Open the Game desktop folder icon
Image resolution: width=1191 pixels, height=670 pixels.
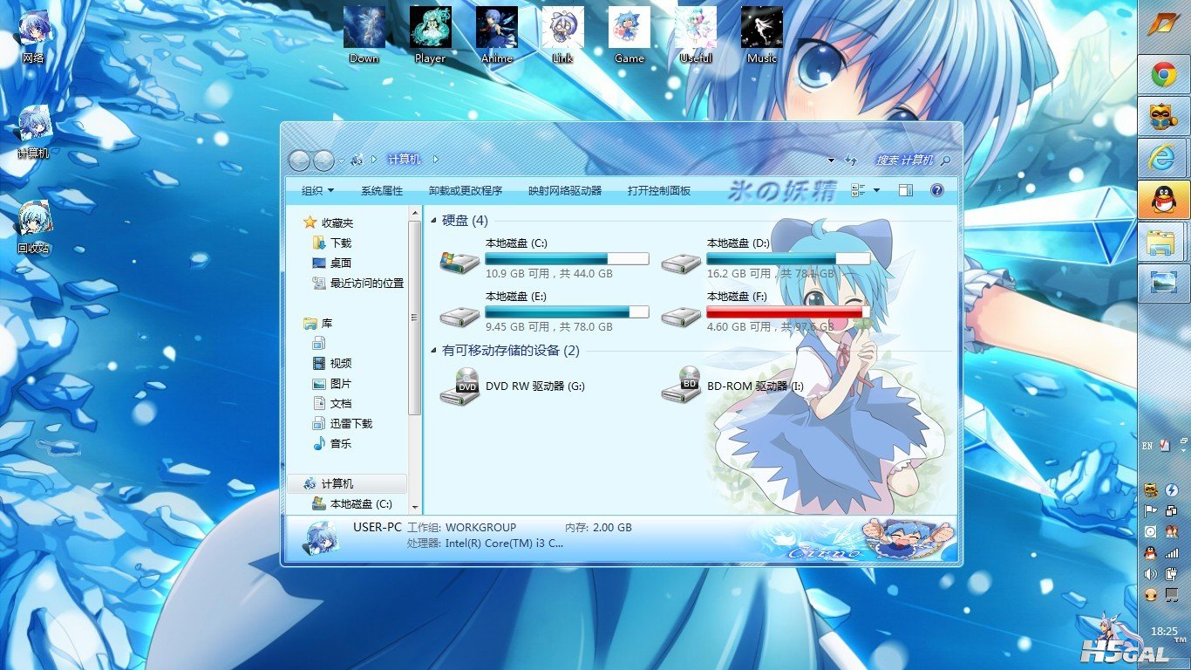(629, 33)
